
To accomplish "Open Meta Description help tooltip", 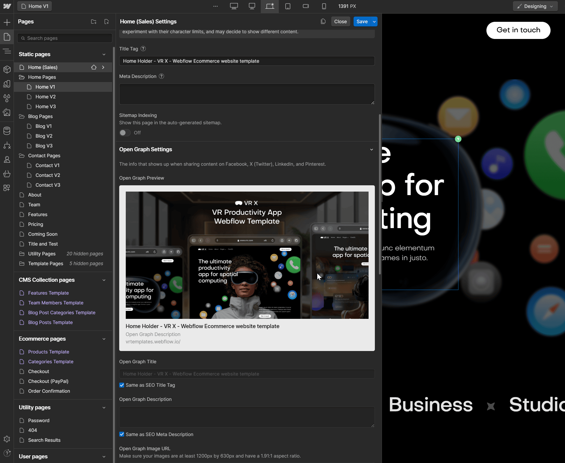I will coord(162,76).
